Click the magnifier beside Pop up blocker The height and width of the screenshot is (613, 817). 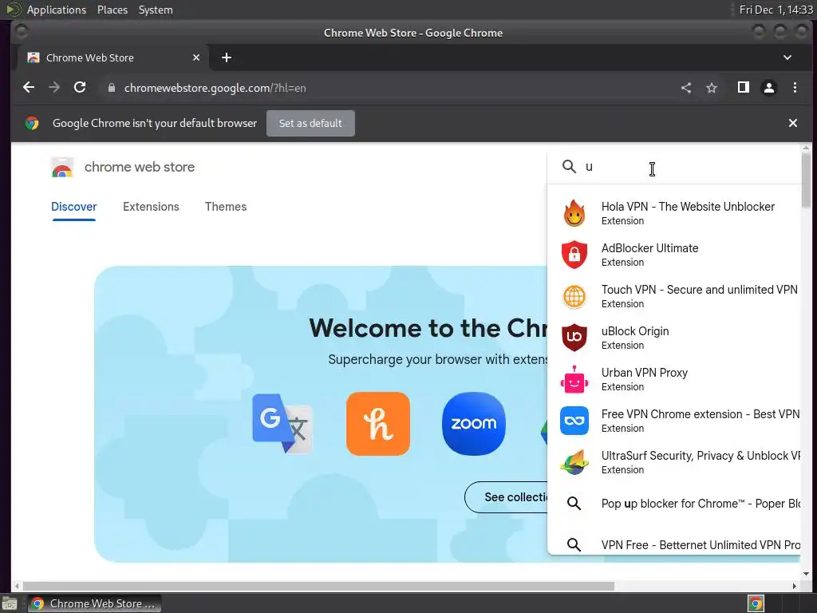574,504
